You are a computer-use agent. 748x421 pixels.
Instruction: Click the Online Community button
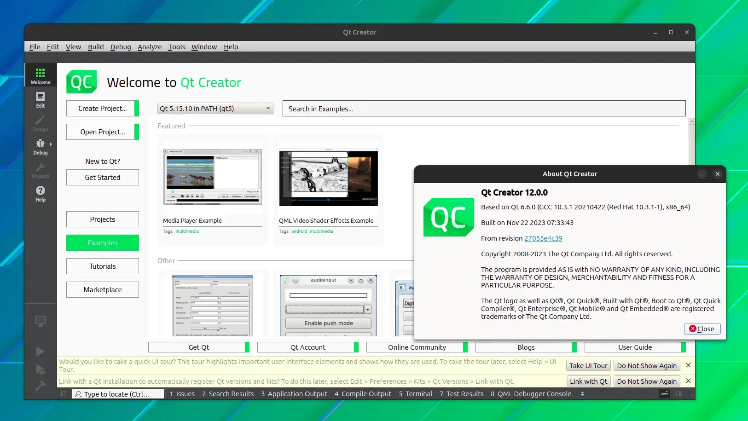pyautogui.click(x=417, y=347)
